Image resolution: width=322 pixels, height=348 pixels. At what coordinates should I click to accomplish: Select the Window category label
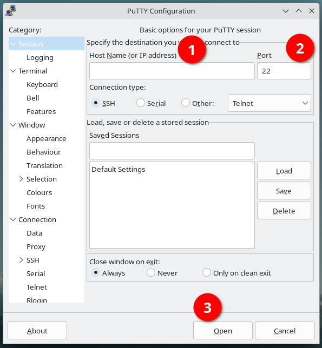pos(32,125)
